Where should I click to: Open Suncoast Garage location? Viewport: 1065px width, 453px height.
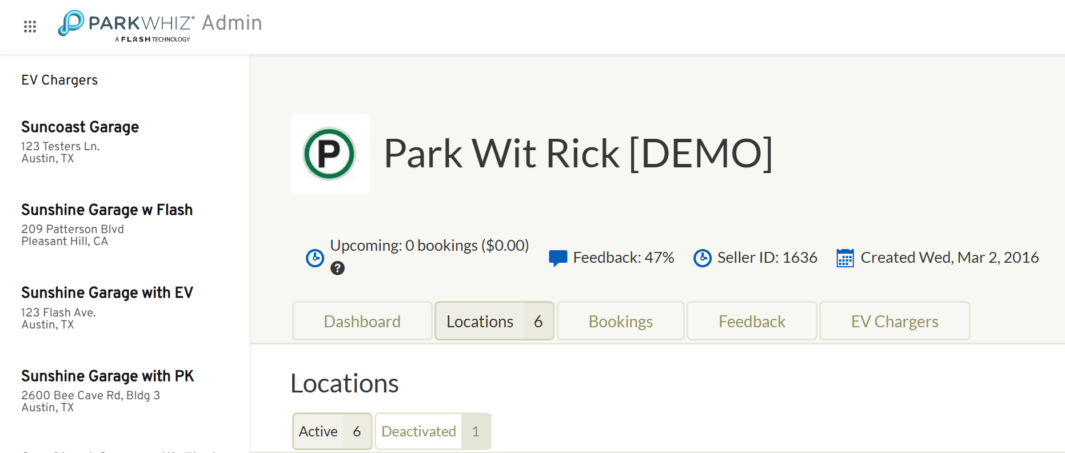tap(80, 127)
